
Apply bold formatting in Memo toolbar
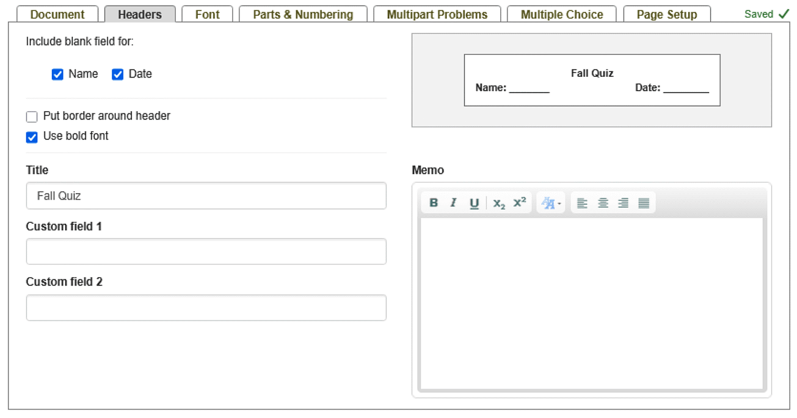point(434,203)
